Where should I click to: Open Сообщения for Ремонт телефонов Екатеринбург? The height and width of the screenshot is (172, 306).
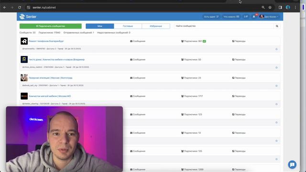pos(138,41)
